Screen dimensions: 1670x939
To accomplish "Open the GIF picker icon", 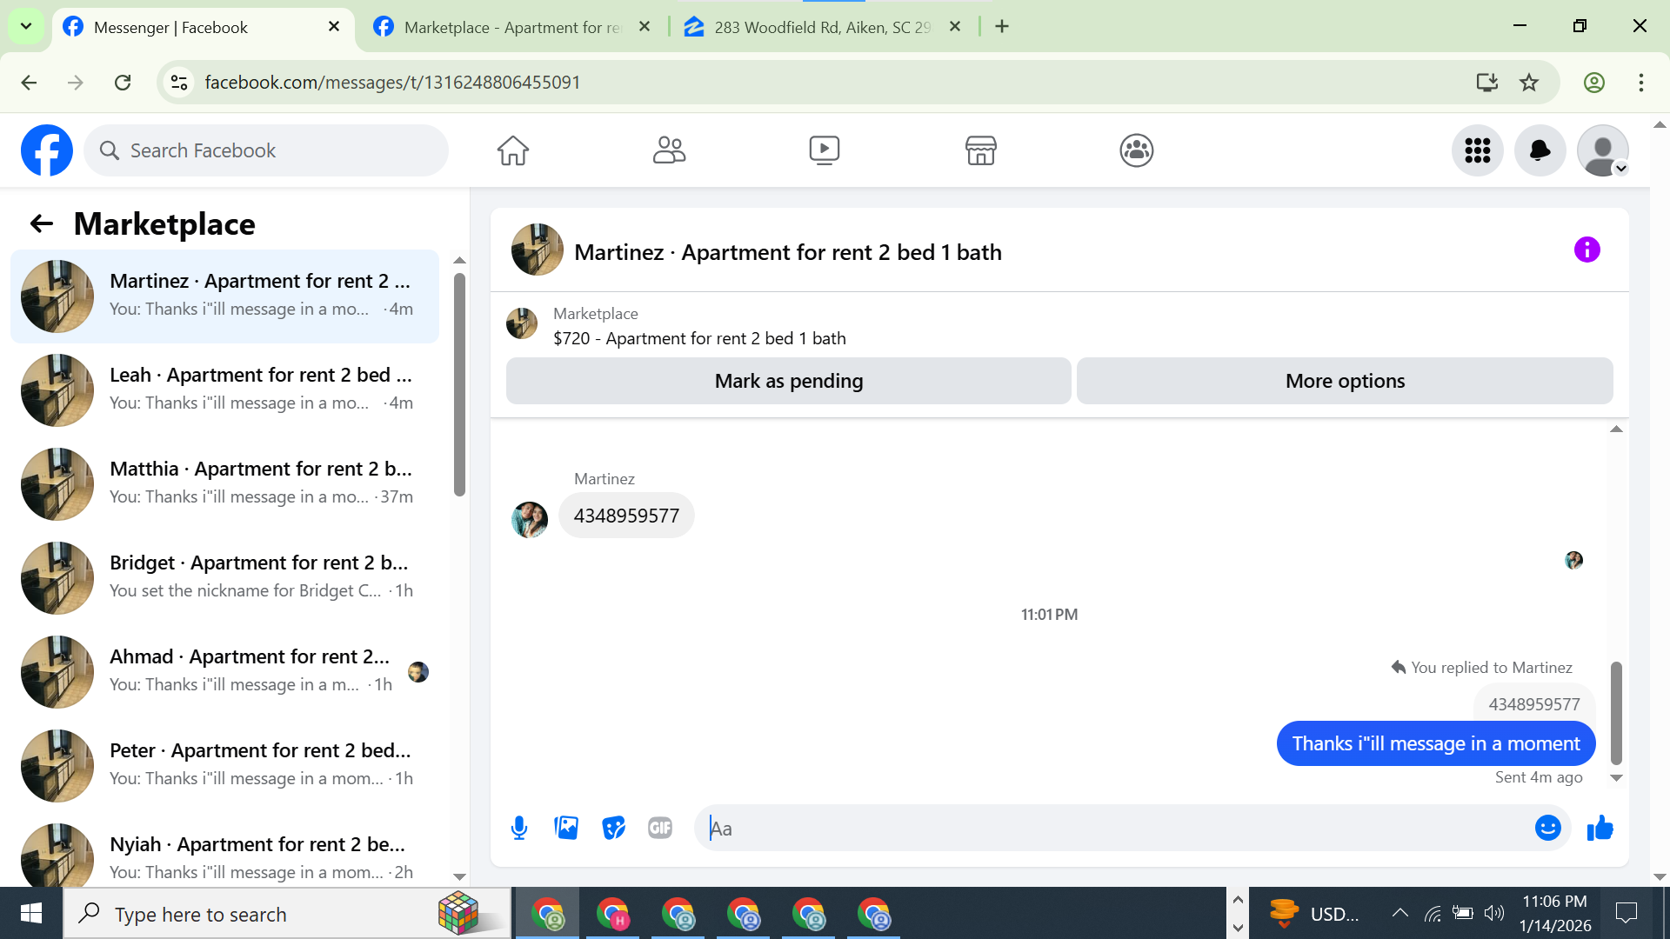I will point(660,828).
